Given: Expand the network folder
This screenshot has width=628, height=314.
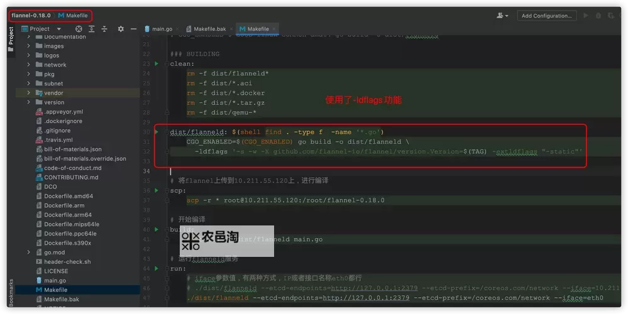Looking at the screenshot, I should [x=28, y=65].
